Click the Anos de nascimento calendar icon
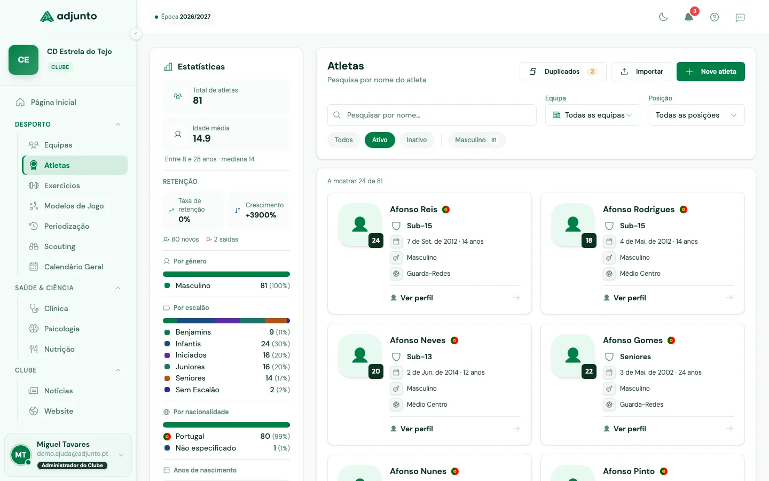The width and height of the screenshot is (769, 481). [167, 470]
